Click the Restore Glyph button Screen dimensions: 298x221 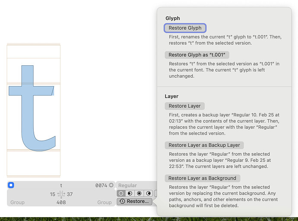point(185,28)
